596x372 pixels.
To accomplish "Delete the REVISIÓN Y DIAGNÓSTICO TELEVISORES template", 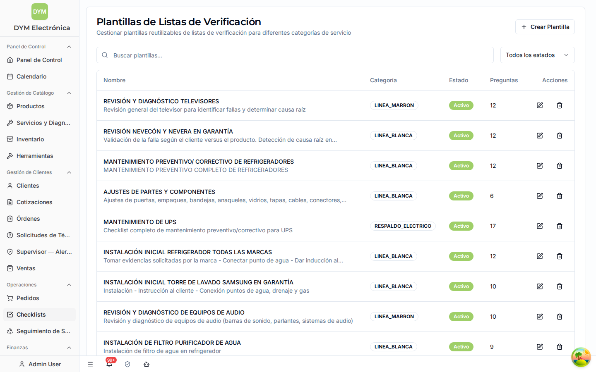I will point(560,105).
